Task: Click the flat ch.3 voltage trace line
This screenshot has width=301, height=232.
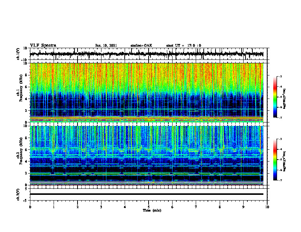Action: 147,194
